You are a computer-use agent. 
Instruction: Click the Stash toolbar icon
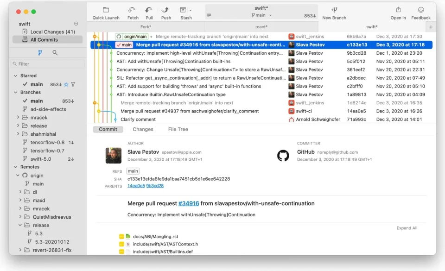pos(183,10)
